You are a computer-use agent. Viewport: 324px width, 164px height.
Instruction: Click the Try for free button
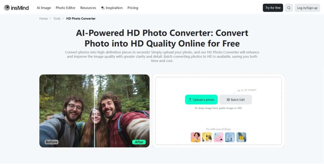pyautogui.click(x=273, y=8)
